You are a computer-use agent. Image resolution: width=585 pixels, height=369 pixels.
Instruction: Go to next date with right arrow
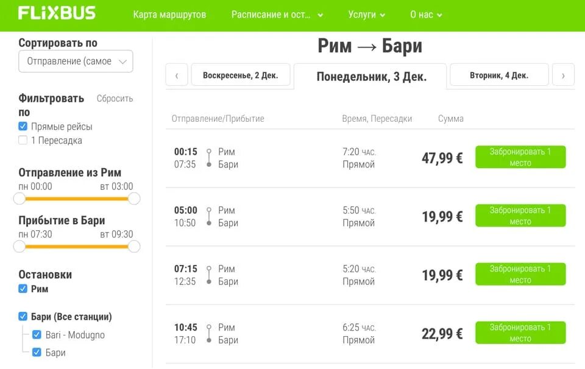pos(563,76)
